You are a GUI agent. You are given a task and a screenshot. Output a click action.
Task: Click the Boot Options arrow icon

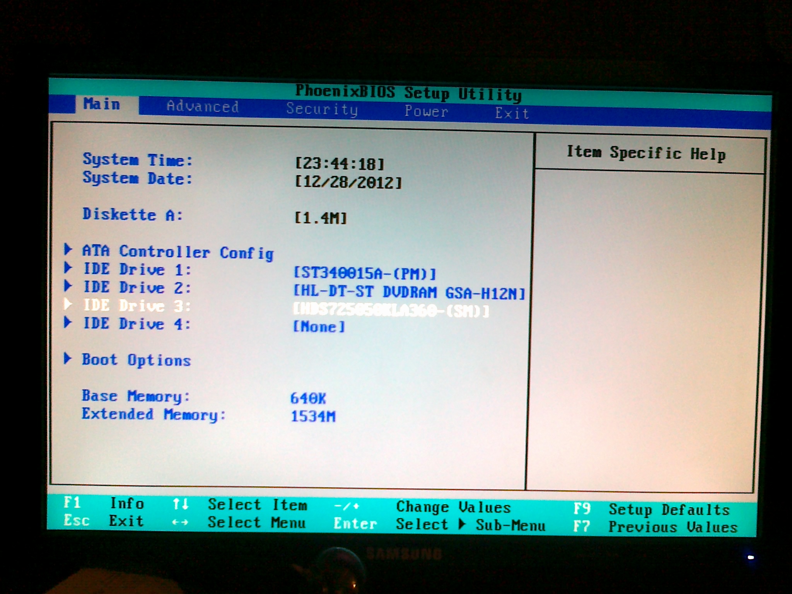tap(68, 358)
